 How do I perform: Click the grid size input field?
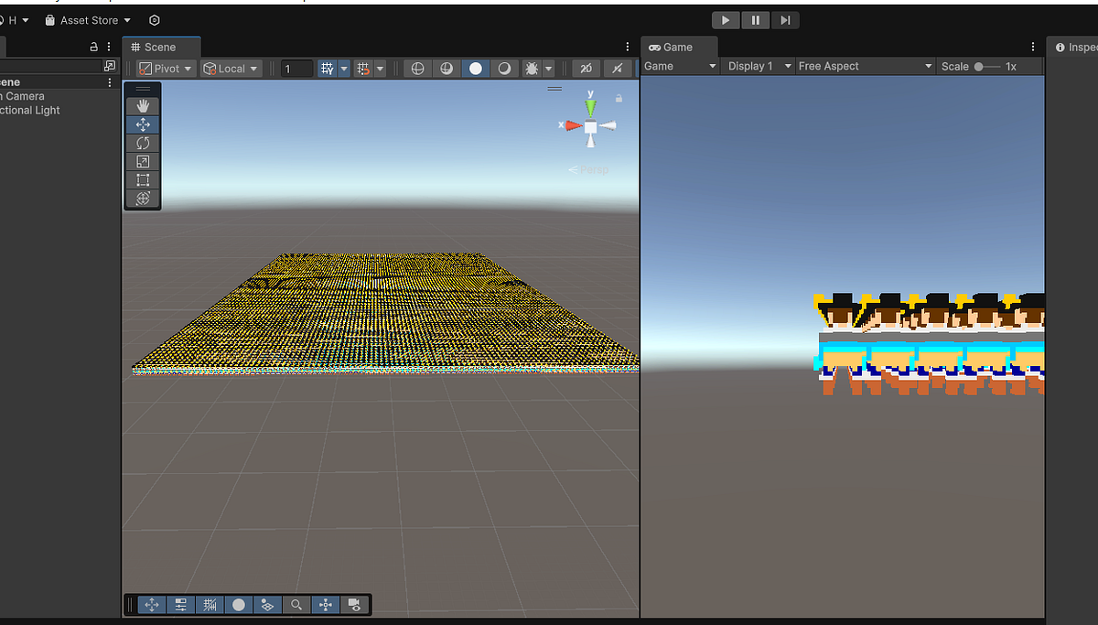tap(297, 68)
